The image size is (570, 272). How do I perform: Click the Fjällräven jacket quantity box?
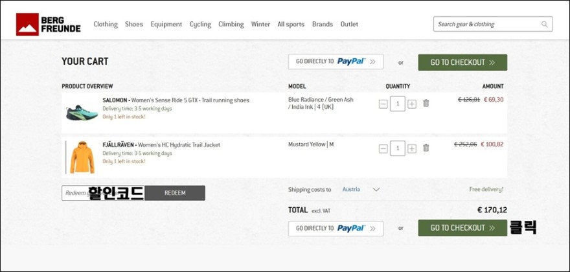pos(398,148)
